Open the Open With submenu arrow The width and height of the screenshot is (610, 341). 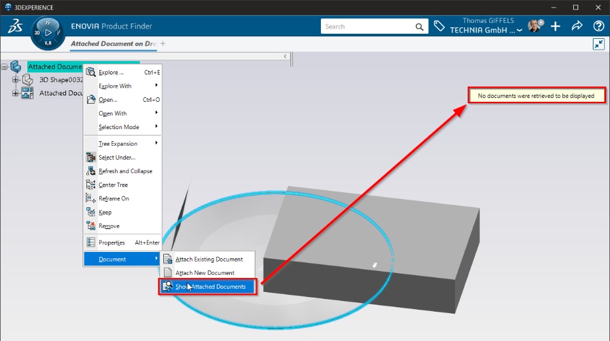(156, 113)
